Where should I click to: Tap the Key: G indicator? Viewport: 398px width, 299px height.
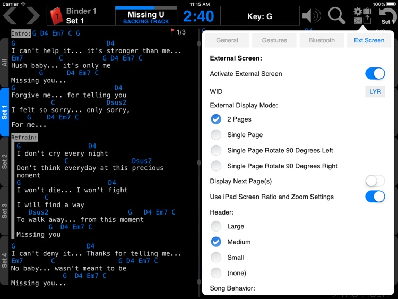pyautogui.click(x=259, y=16)
